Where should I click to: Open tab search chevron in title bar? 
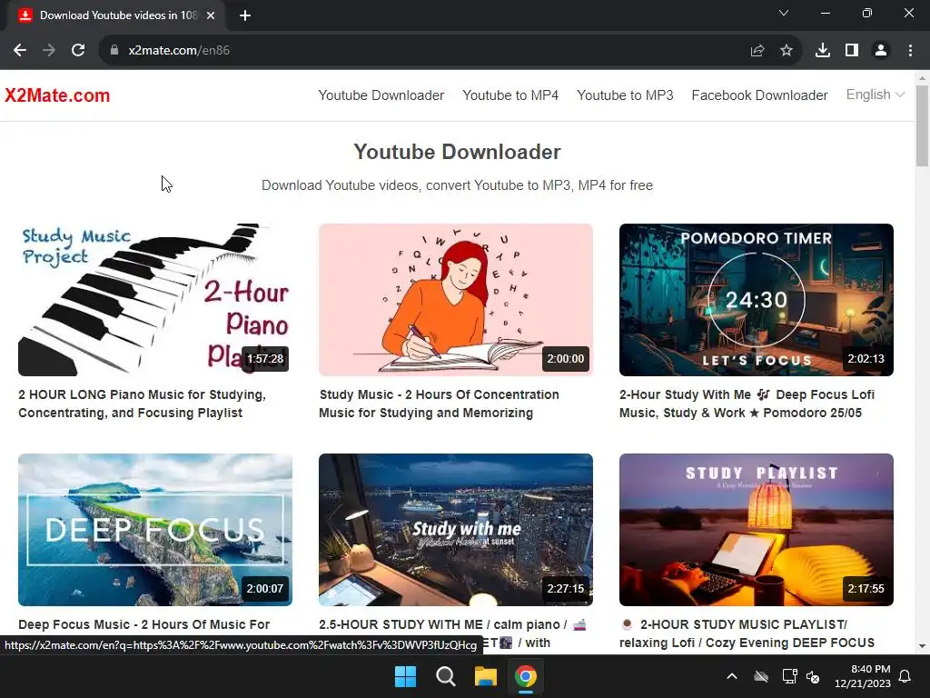[x=784, y=13]
